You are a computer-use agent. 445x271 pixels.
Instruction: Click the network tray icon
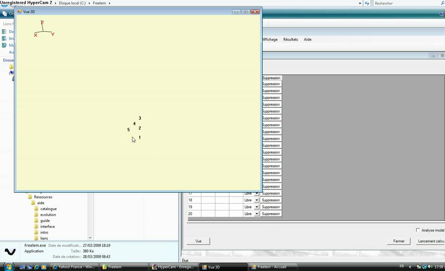coord(424,266)
